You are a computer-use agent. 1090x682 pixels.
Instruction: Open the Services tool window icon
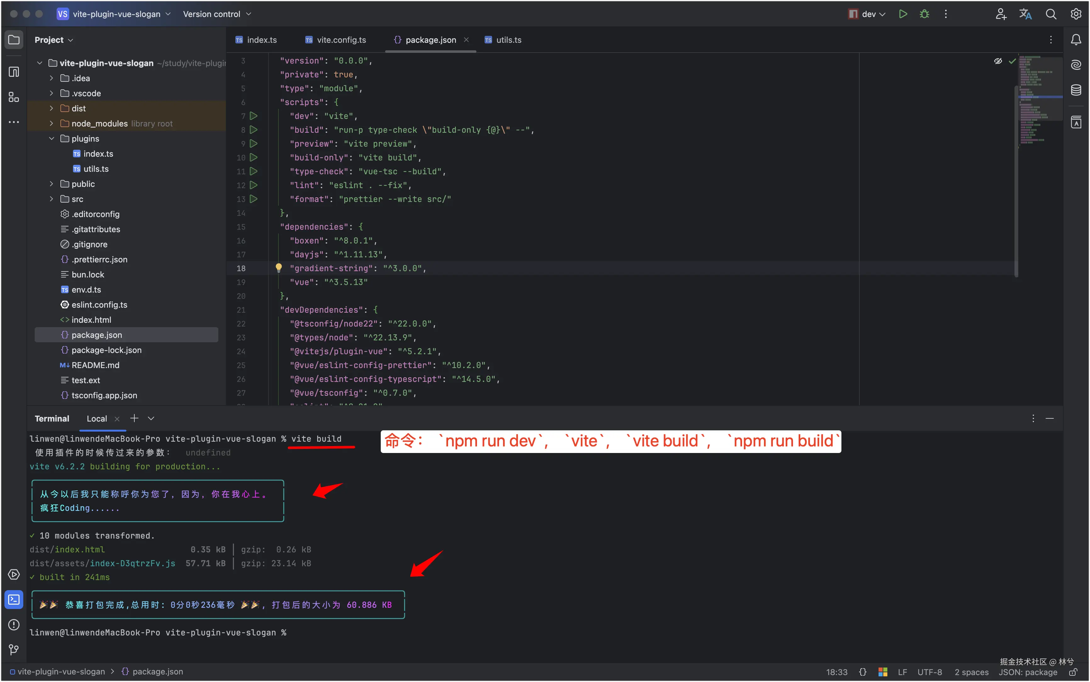click(x=14, y=574)
